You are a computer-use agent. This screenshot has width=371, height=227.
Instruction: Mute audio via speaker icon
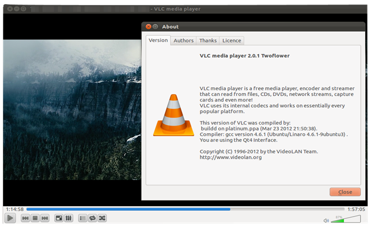tap(326, 221)
